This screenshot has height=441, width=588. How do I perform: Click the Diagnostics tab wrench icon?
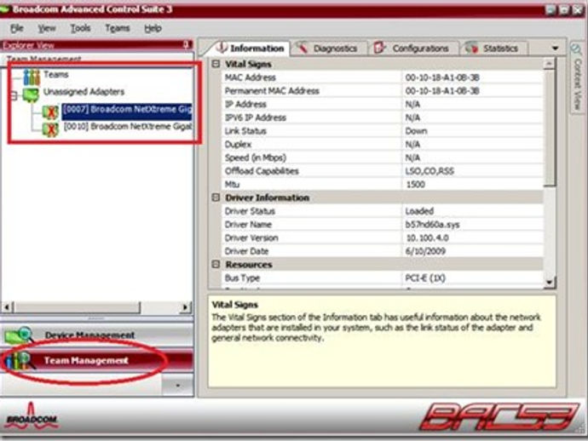[x=301, y=48]
